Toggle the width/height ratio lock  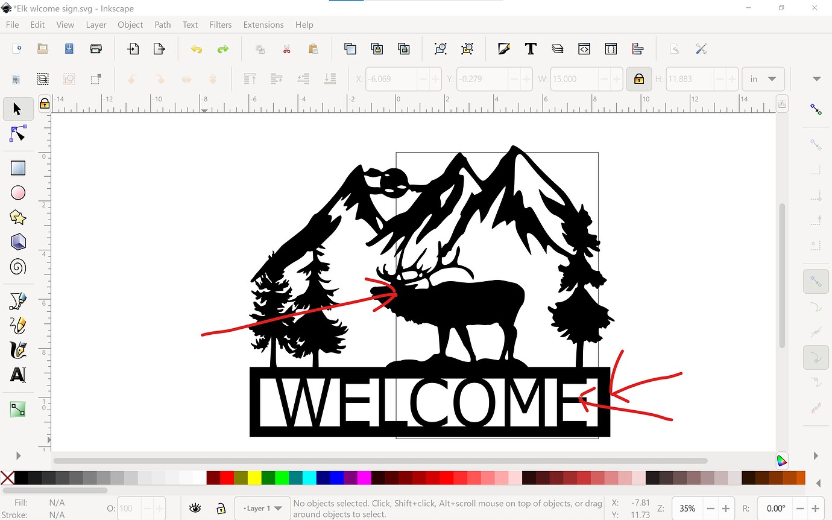(x=639, y=78)
